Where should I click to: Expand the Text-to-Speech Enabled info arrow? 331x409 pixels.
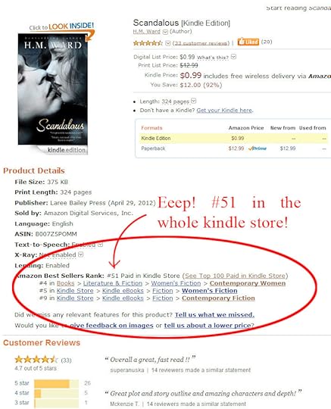101,245
